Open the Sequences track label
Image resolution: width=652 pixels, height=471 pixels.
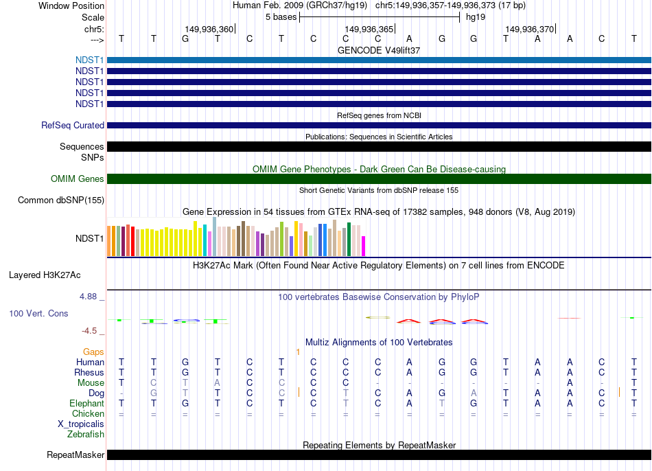[x=82, y=146]
